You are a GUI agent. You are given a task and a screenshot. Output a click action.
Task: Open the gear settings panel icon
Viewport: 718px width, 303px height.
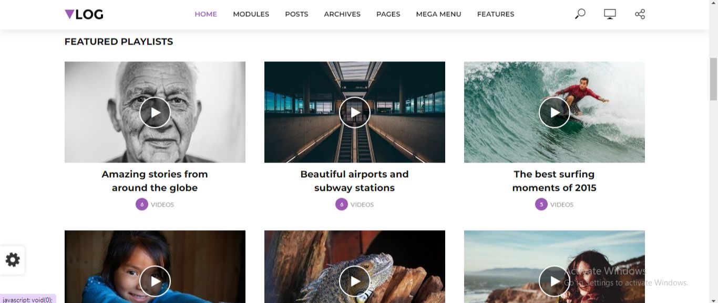coord(13,259)
